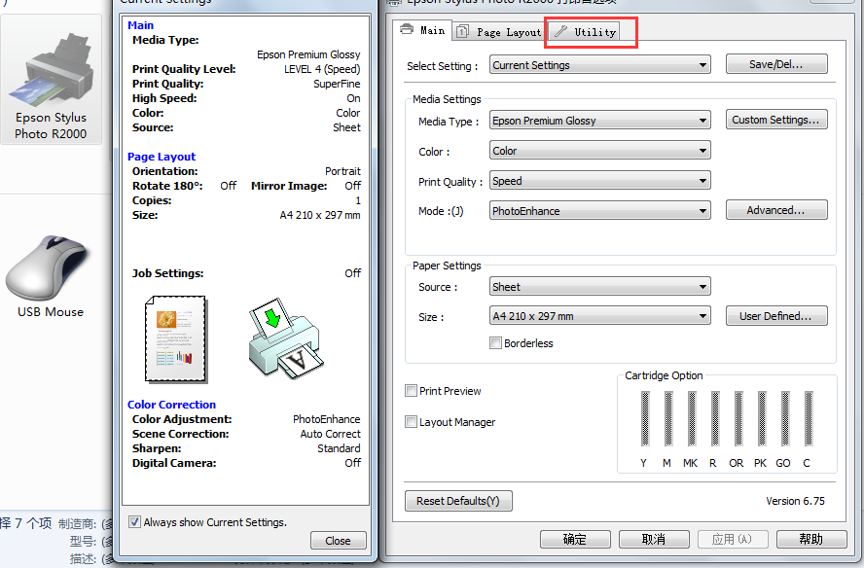Click the Photo Black (PK) ink level bar
This screenshot has height=568, width=864.
(x=762, y=418)
